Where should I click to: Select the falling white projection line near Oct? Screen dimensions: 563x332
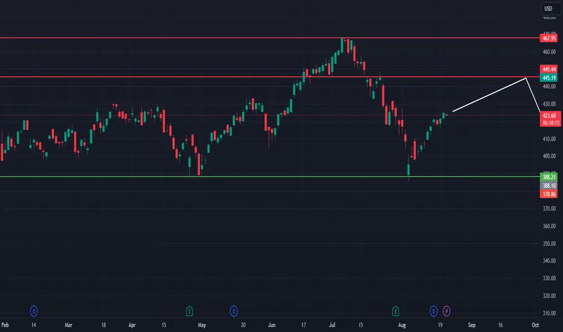click(533, 95)
